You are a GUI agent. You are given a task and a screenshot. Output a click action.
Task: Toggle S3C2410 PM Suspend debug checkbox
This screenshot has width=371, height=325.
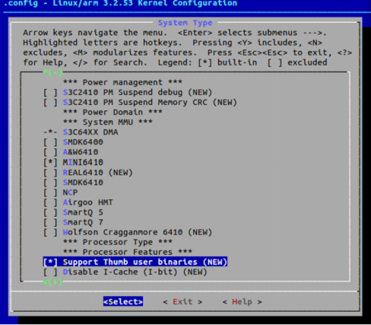tap(50, 92)
